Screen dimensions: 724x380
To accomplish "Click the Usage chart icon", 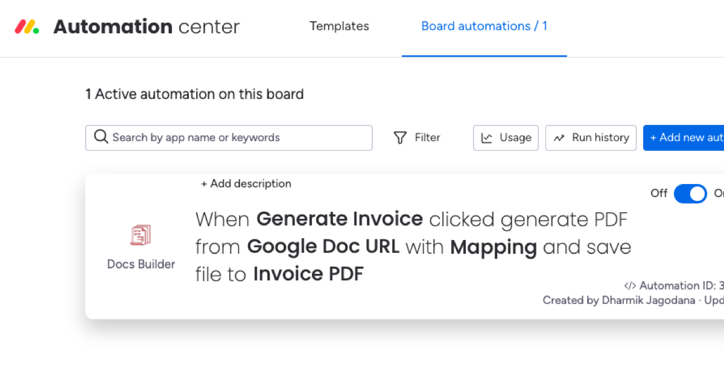I will [489, 138].
